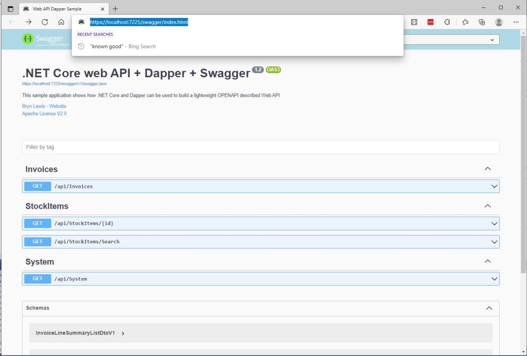Open the Favorites star icon
Viewport: 527px width, 356px height.
coord(465,22)
